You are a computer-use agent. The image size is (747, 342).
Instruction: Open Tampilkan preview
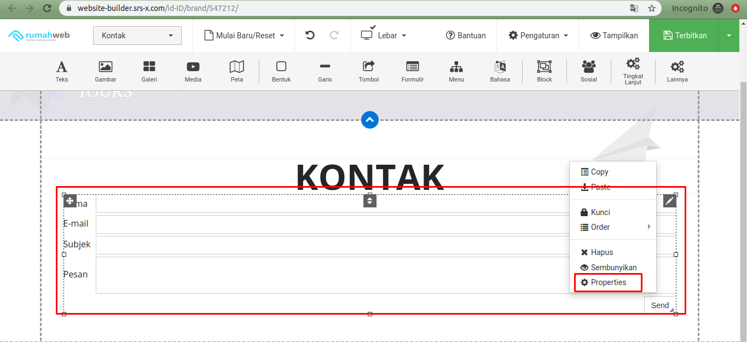tap(614, 36)
